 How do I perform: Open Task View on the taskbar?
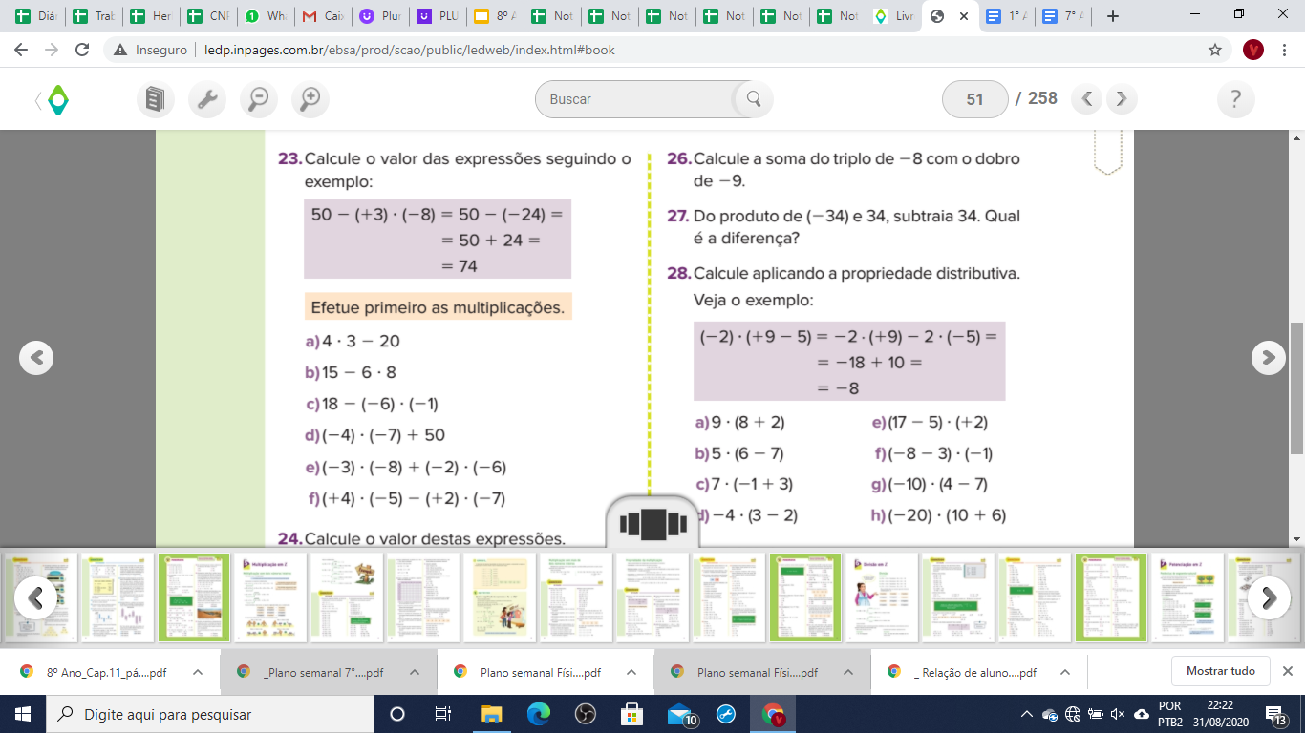point(443,714)
